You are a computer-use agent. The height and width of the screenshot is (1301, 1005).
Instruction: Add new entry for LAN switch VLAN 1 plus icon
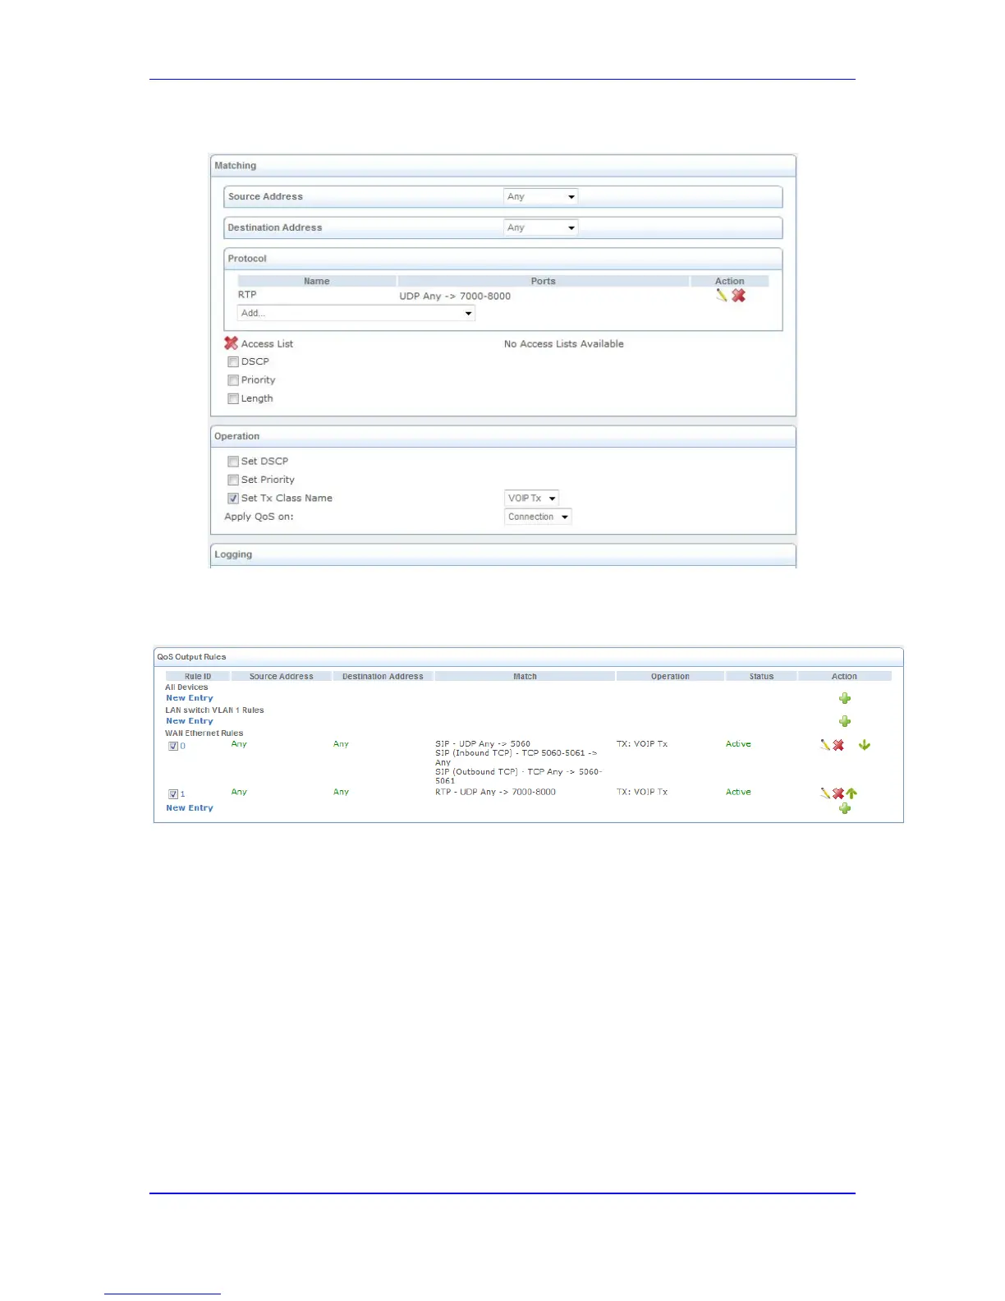click(x=845, y=721)
